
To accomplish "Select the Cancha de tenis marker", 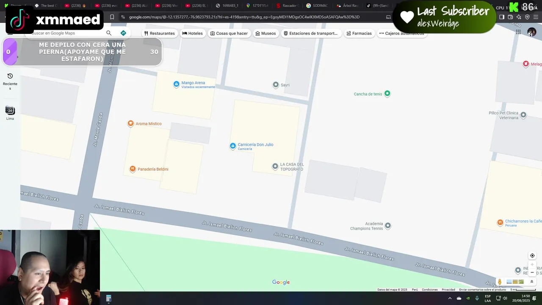I will point(387,94).
